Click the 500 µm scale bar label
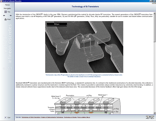The image size is (156, 121). coord(57,24)
